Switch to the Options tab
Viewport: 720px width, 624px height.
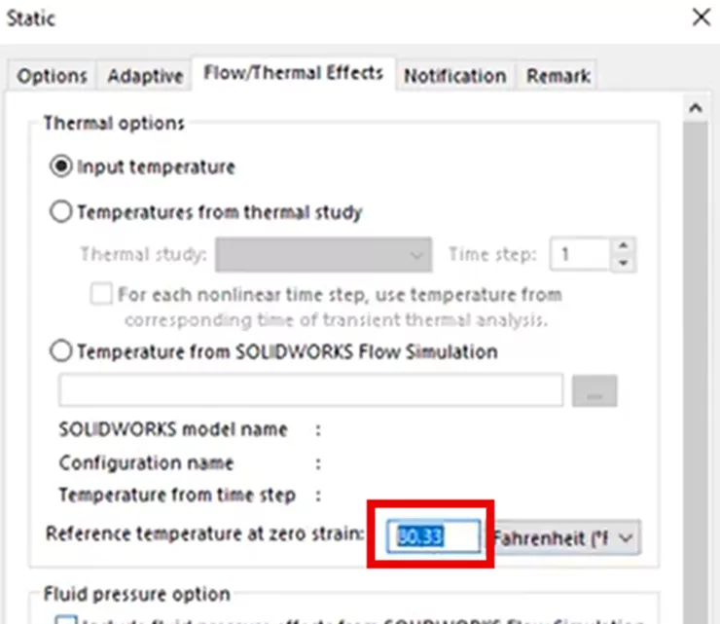pos(52,76)
